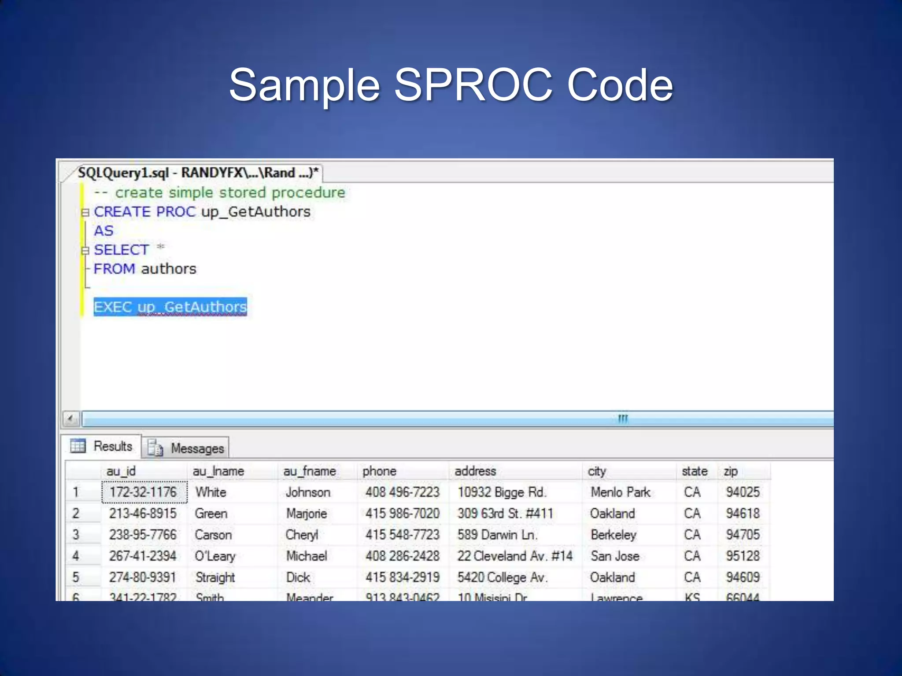Click the results grid select-all corner cell

point(83,471)
